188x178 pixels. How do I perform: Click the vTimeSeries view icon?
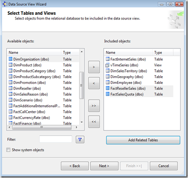click(107, 65)
